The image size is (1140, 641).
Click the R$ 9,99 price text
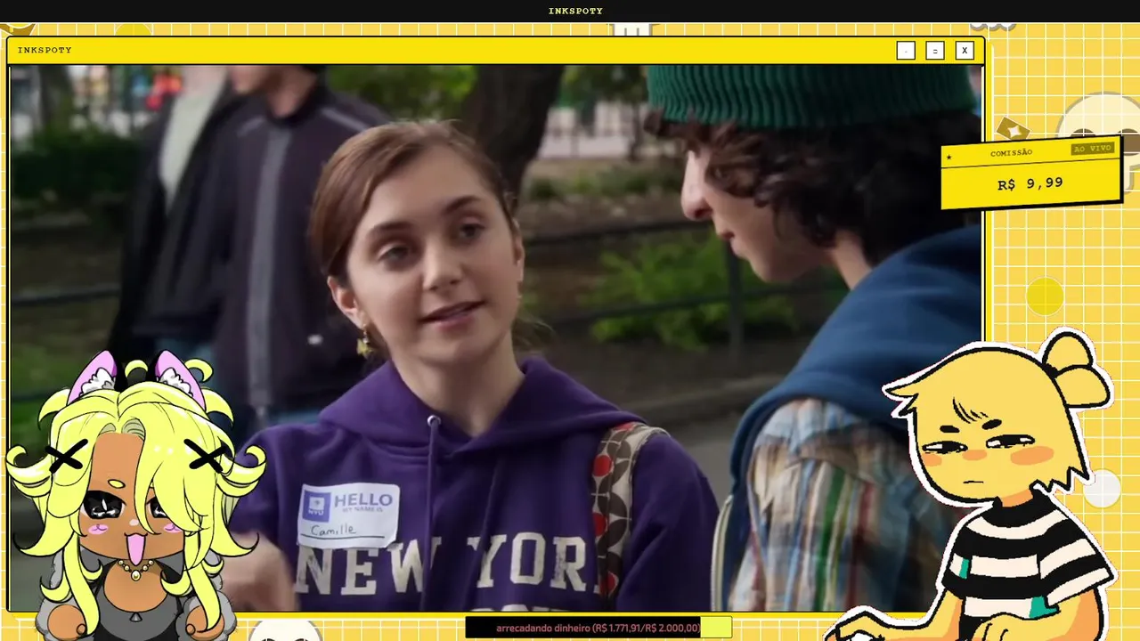point(1030,184)
